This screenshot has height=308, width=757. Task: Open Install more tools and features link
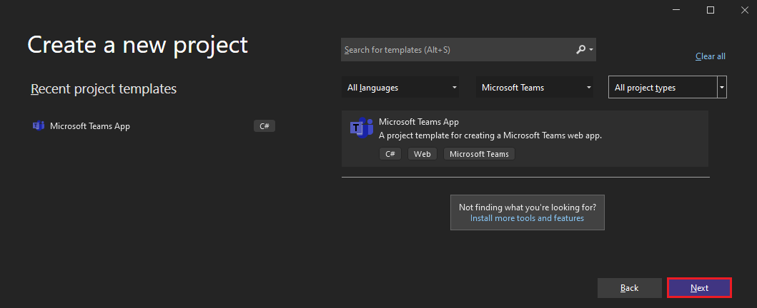point(528,218)
